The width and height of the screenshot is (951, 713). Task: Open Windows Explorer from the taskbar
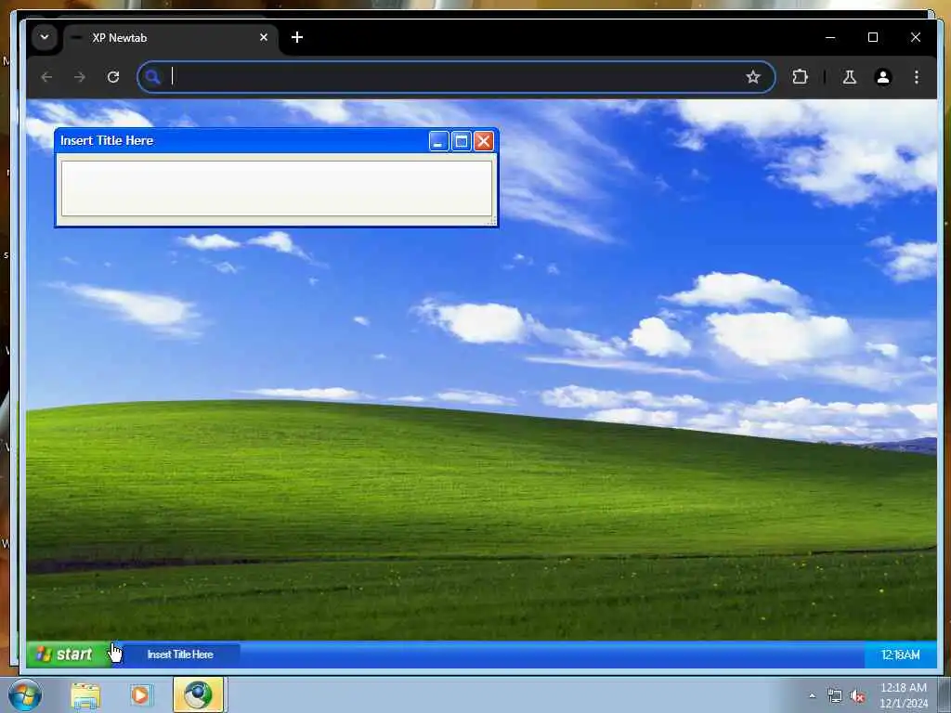click(x=85, y=695)
